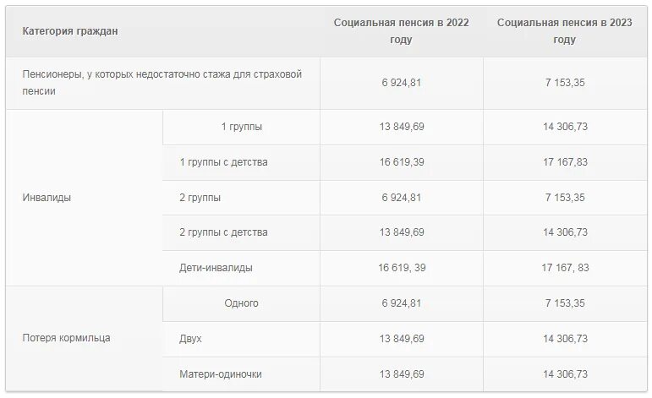Click 2023 pension value for Пенсионеры row
The height and width of the screenshot is (398, 652).
pyautogui.click(x=564, y=82)
